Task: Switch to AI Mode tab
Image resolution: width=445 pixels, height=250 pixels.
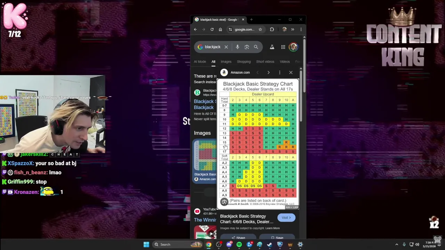Action: (200, 61)
